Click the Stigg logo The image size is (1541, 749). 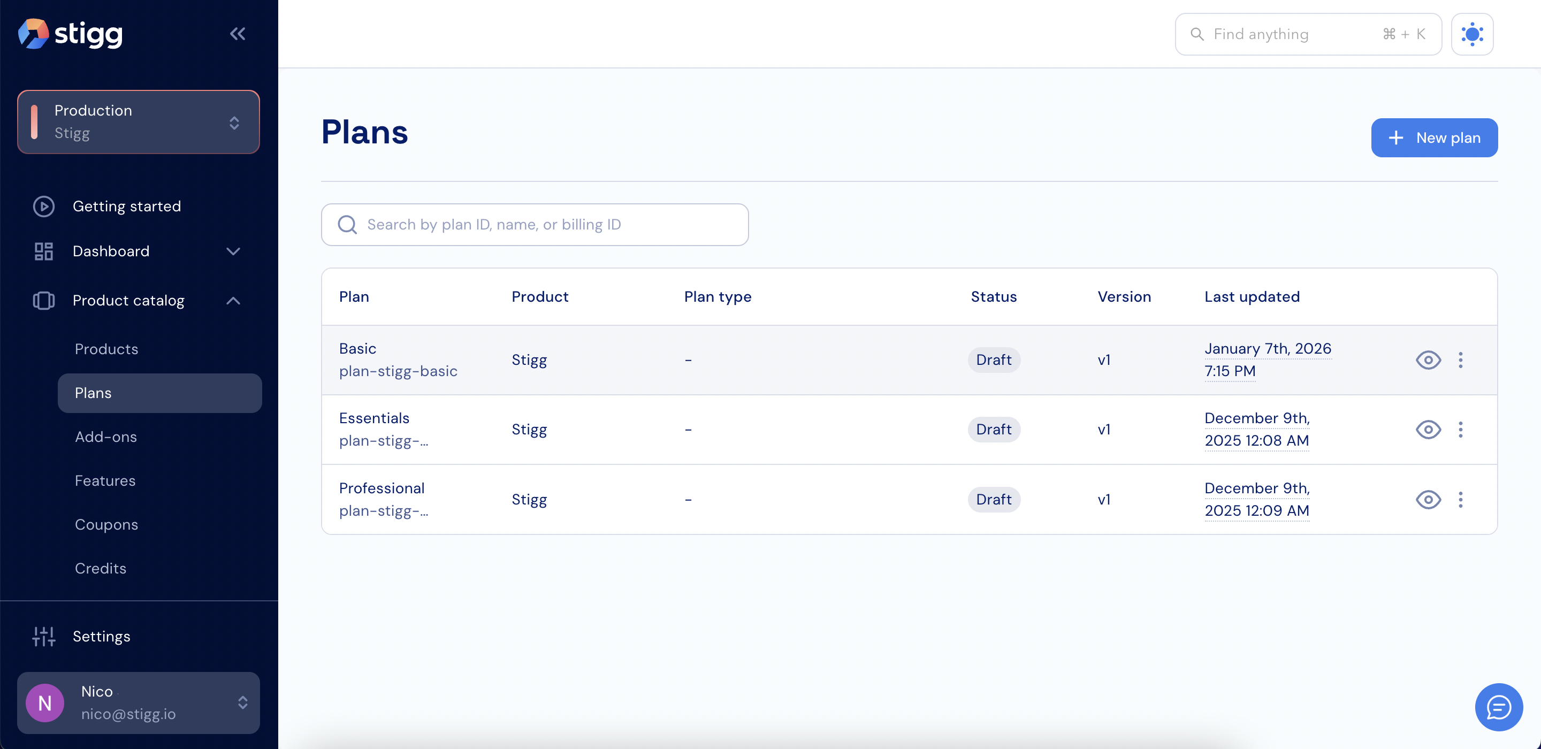[70, 34]
